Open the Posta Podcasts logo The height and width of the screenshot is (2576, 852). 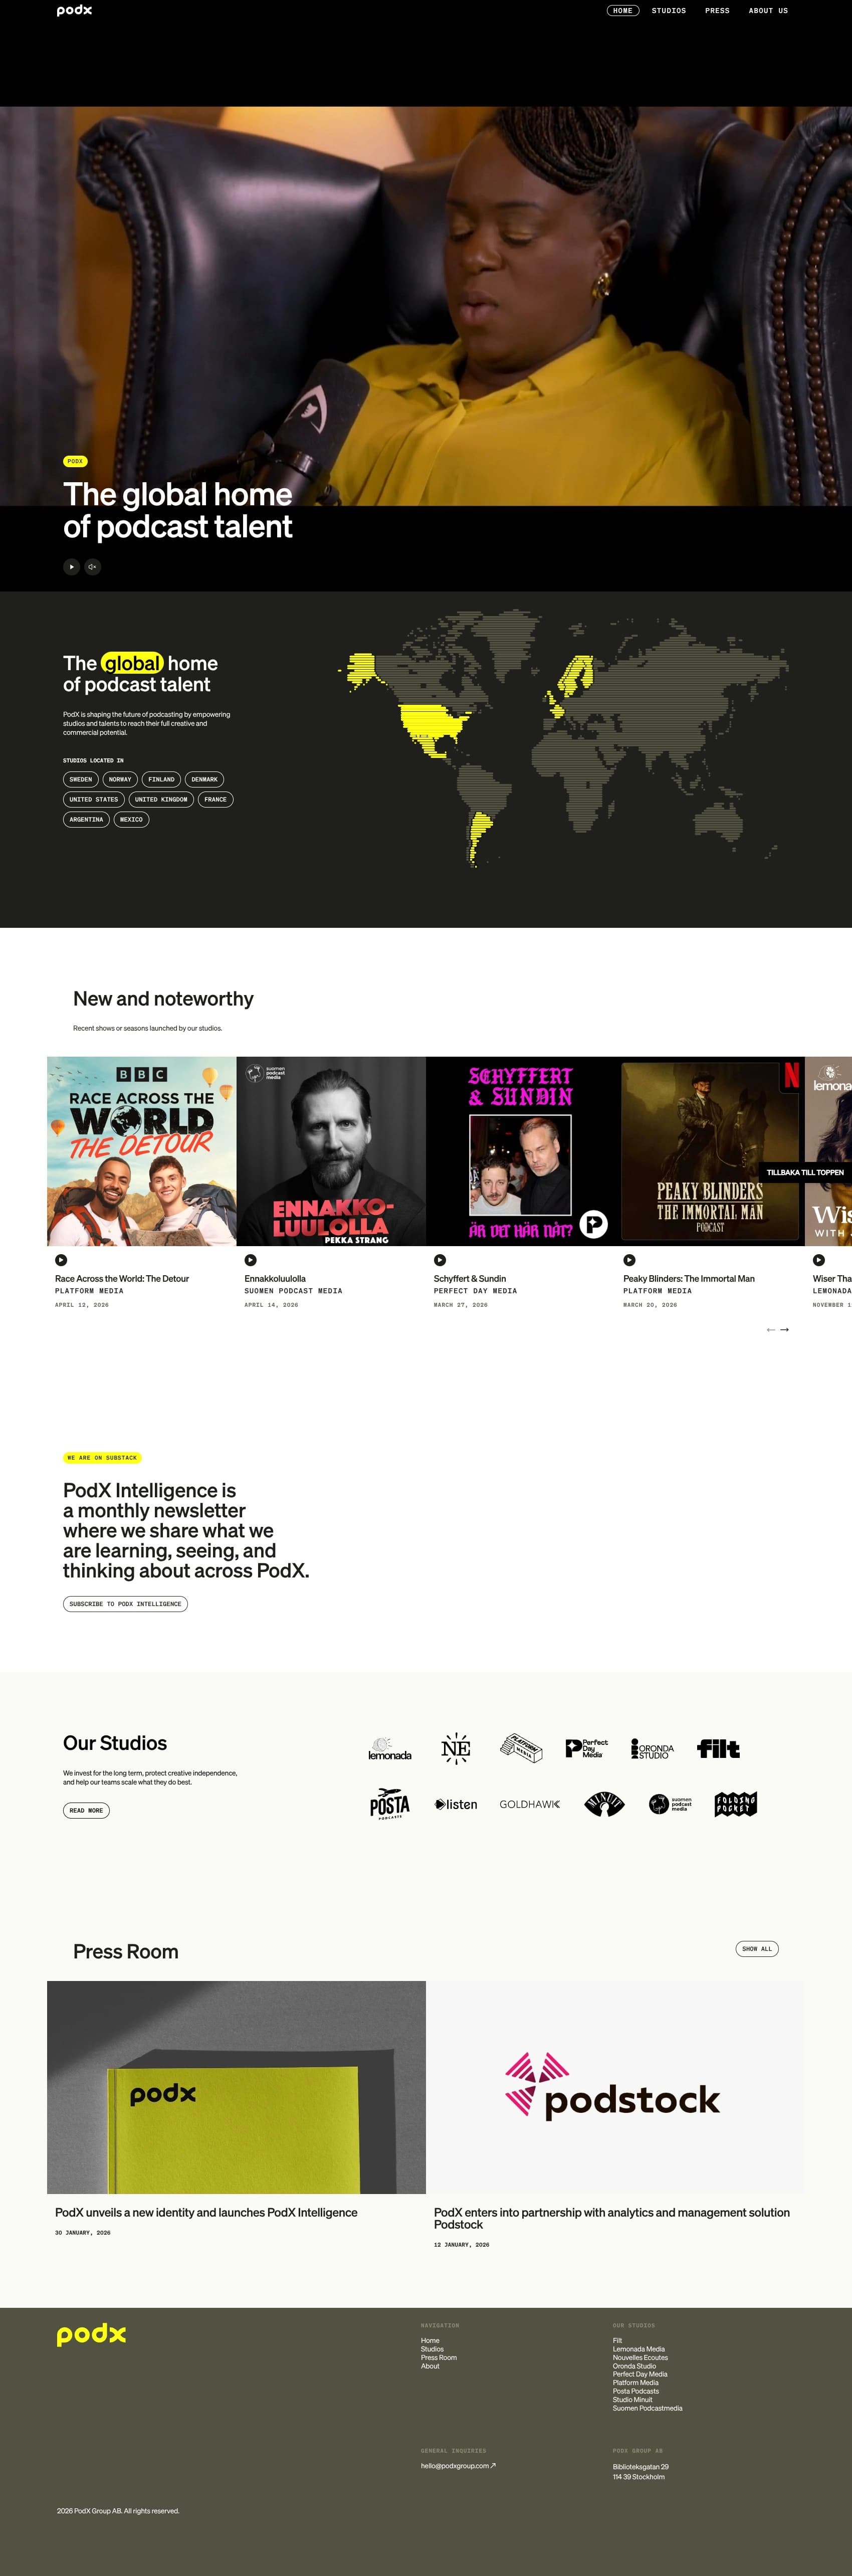pyautogui.click(x=390, y=1804)
